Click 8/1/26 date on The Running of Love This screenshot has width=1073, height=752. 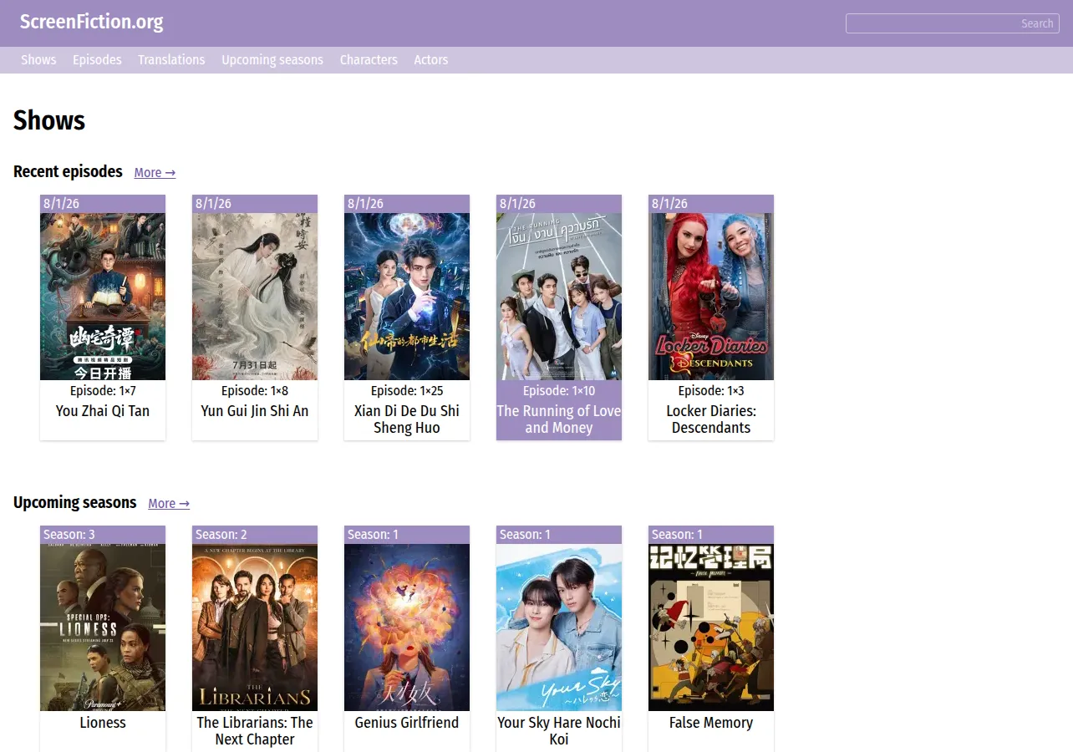coord(518,204)
